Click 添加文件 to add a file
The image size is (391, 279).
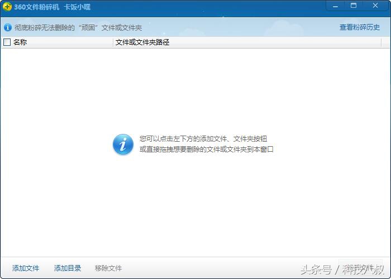point(26,268)
